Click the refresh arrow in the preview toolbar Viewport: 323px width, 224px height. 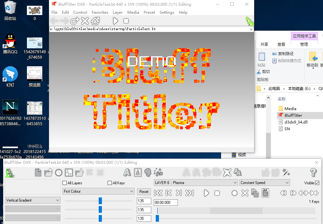[75, 21]
